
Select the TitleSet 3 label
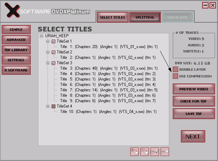[x=64, y=63]
